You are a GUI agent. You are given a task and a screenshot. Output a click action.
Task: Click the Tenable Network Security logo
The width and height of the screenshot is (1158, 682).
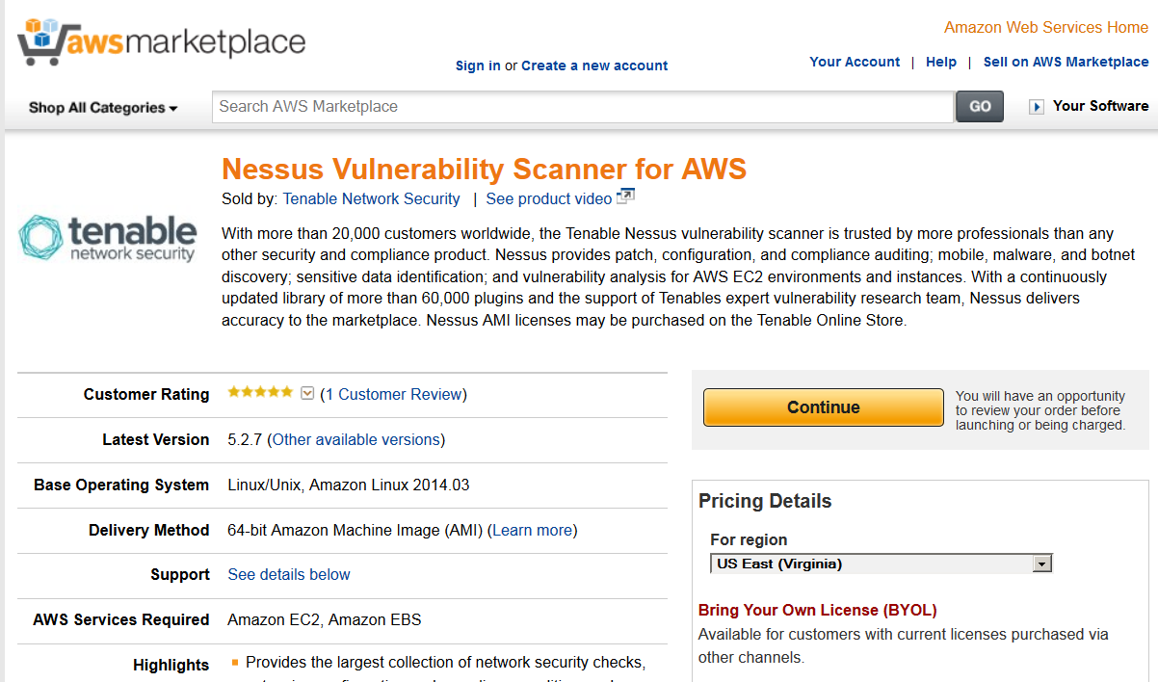[108, 238]
